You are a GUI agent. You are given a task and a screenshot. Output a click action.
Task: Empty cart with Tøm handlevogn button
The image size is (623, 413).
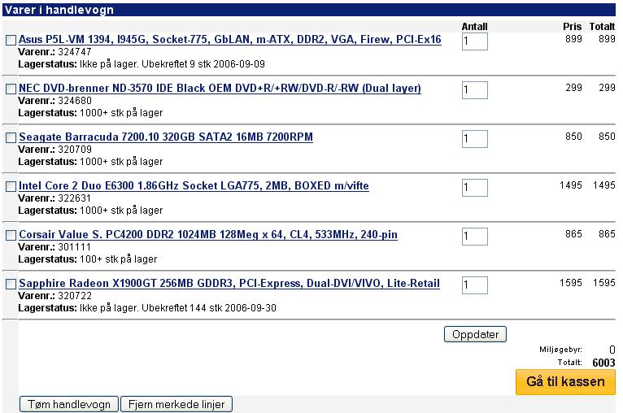tap(69, 404)
